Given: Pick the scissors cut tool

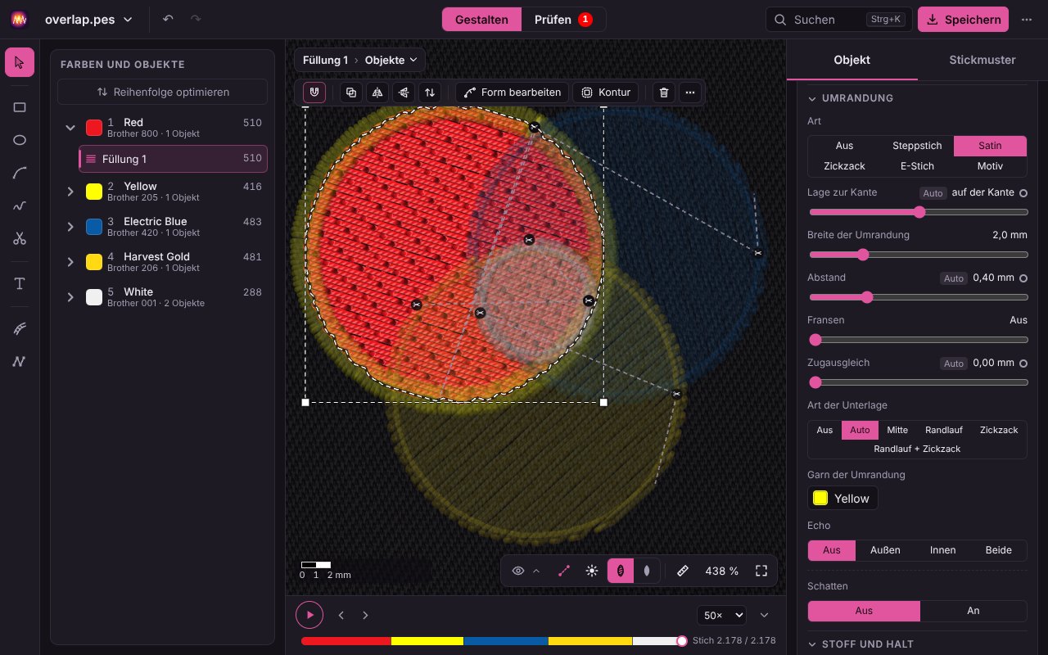Looking at the screenshot, I should [x=20, y=238].
